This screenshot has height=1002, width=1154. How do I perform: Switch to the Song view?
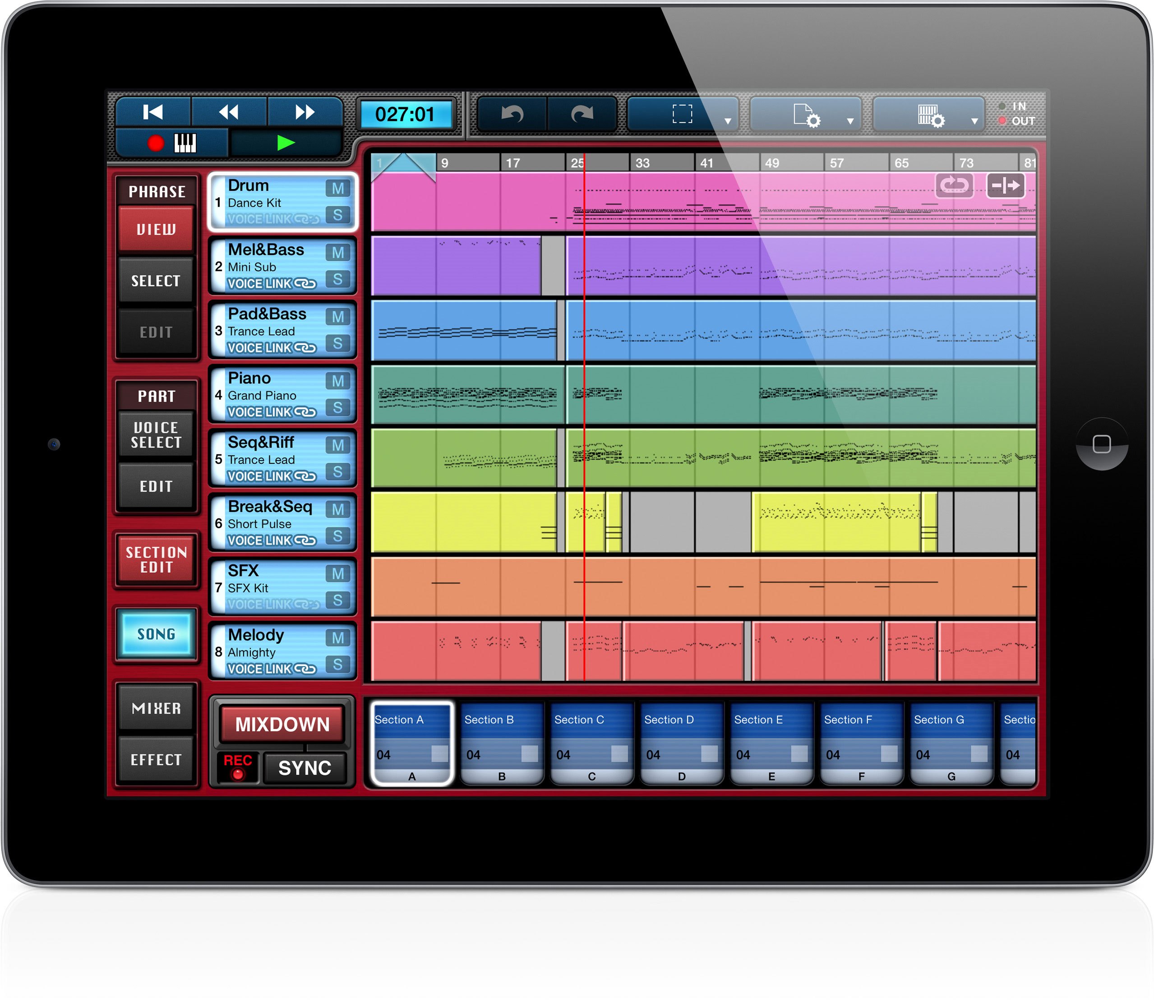(x=156, y=634)
